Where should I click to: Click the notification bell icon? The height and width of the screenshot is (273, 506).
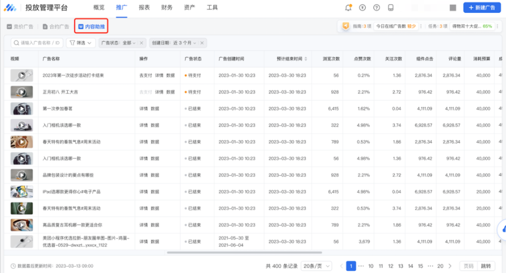(x=348, y=7)
